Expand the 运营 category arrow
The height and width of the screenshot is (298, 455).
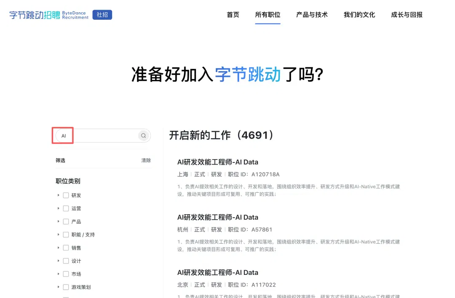point(58,208)
